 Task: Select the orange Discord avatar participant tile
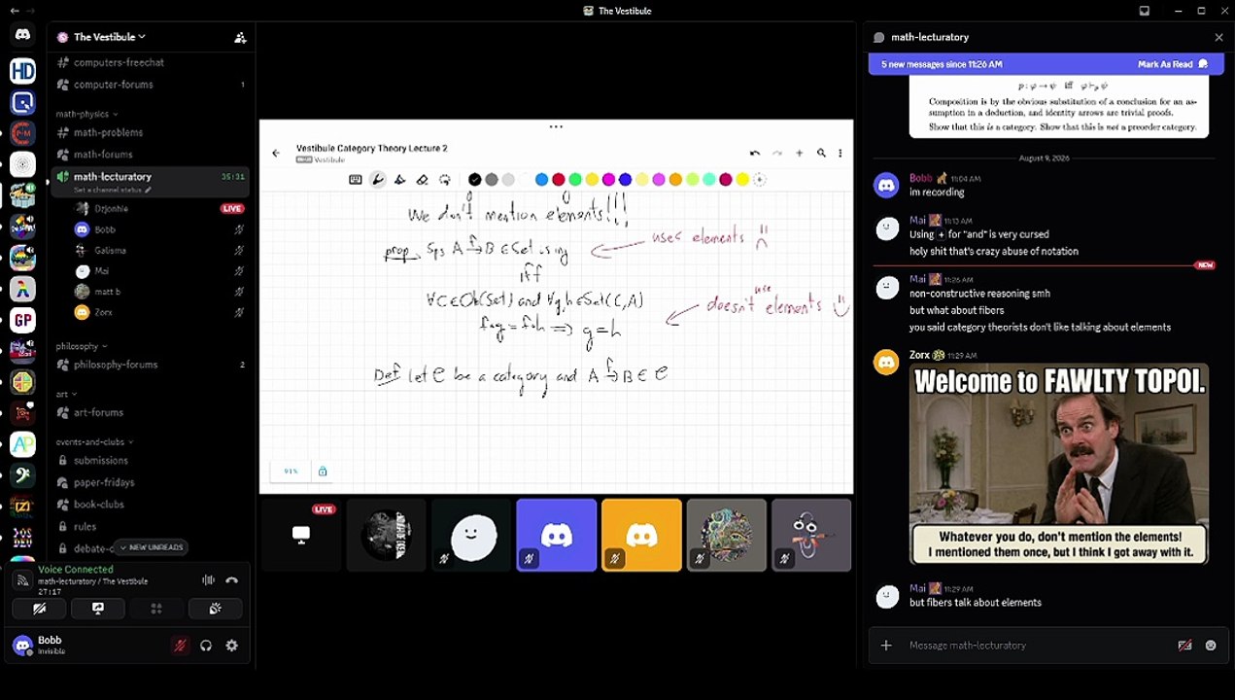tap(641, 535)
